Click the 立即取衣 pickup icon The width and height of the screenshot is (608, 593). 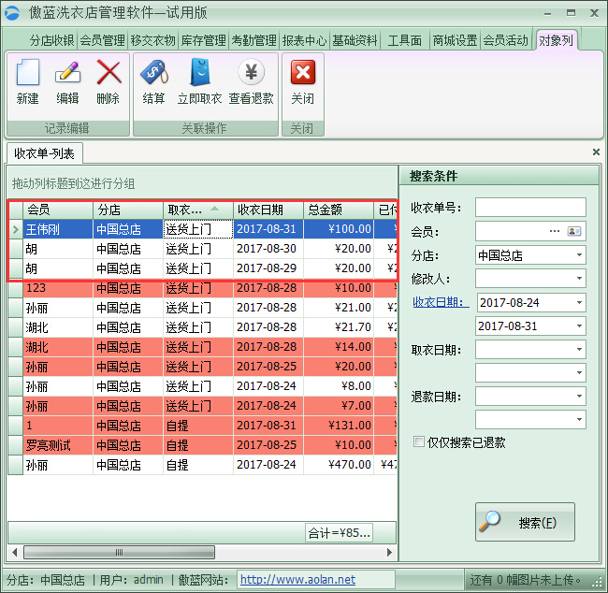[x=199, y=74]
